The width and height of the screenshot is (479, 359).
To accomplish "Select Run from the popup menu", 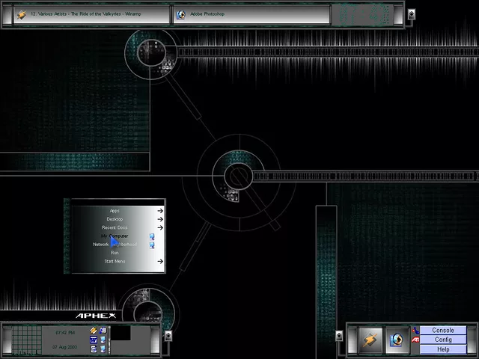I will (115, 253).
